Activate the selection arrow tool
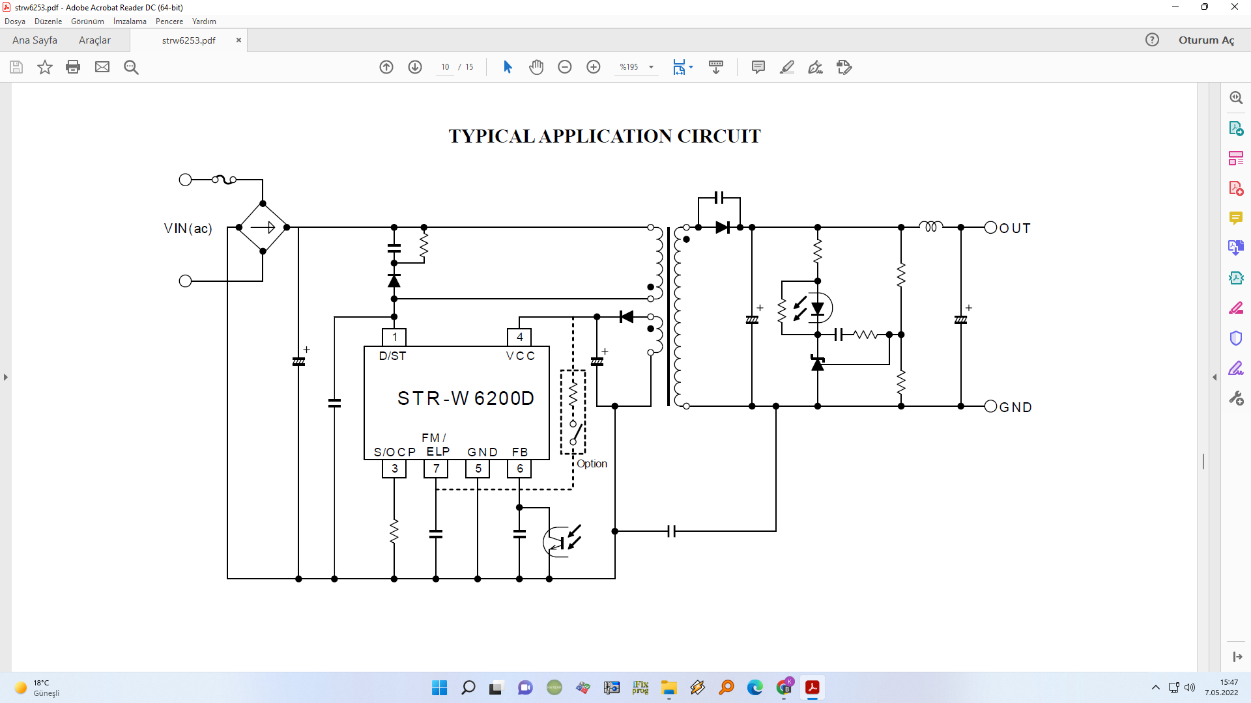The image size is (1251, 703). click(x=508, y=67)
